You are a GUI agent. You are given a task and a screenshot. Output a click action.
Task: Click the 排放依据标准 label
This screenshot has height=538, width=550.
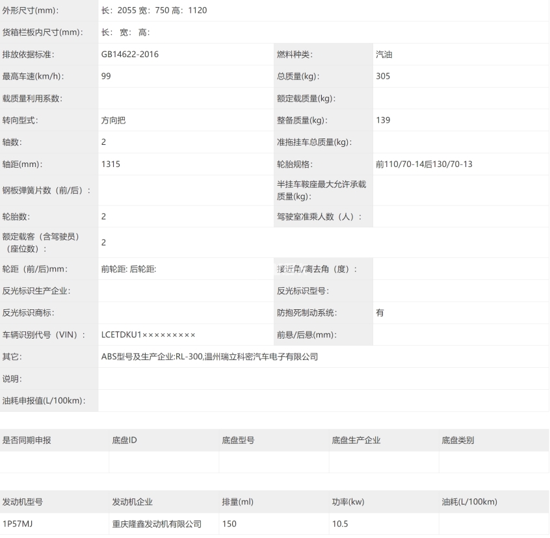[29, 55]
